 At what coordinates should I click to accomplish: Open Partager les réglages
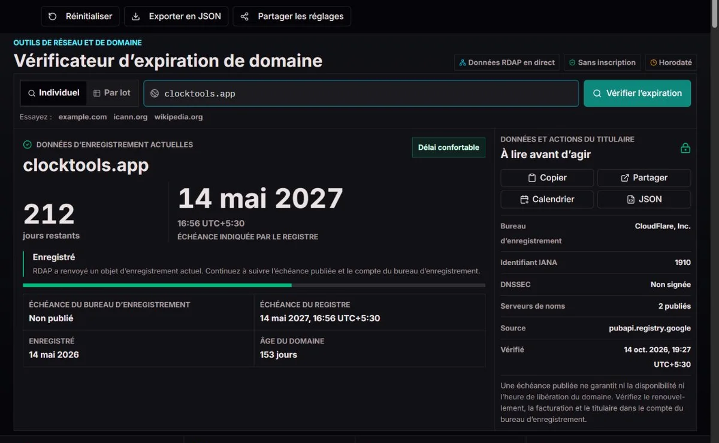[x=292, y=16]
